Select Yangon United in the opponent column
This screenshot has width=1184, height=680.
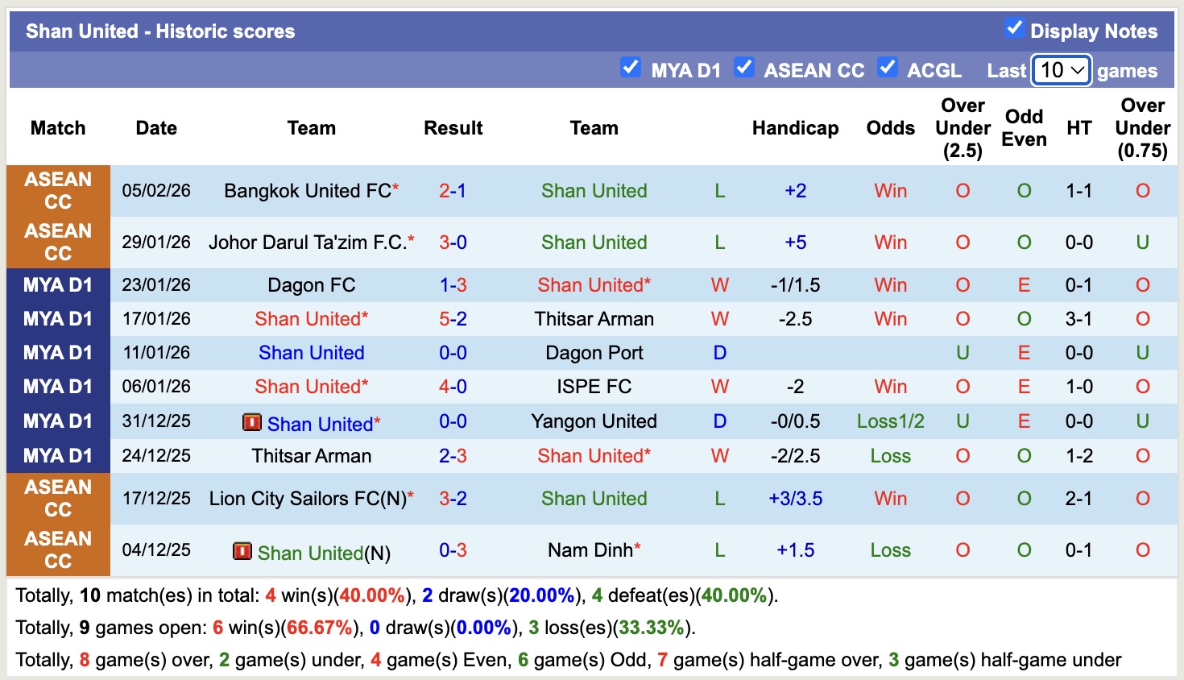594,421
